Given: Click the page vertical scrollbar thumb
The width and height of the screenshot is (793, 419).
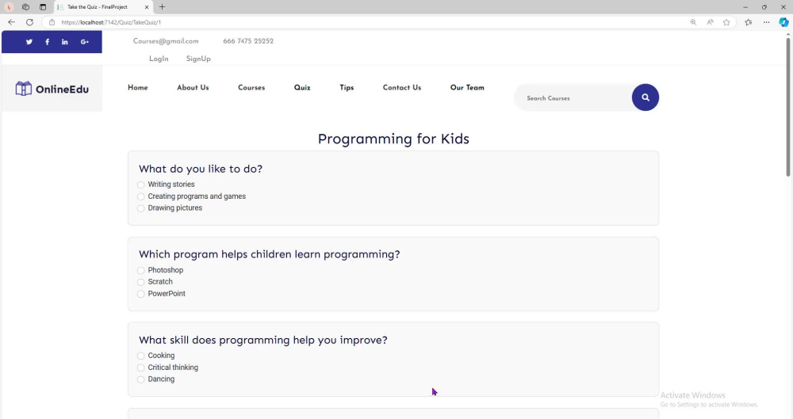Looking at the screenshot, I should (788, 107).
